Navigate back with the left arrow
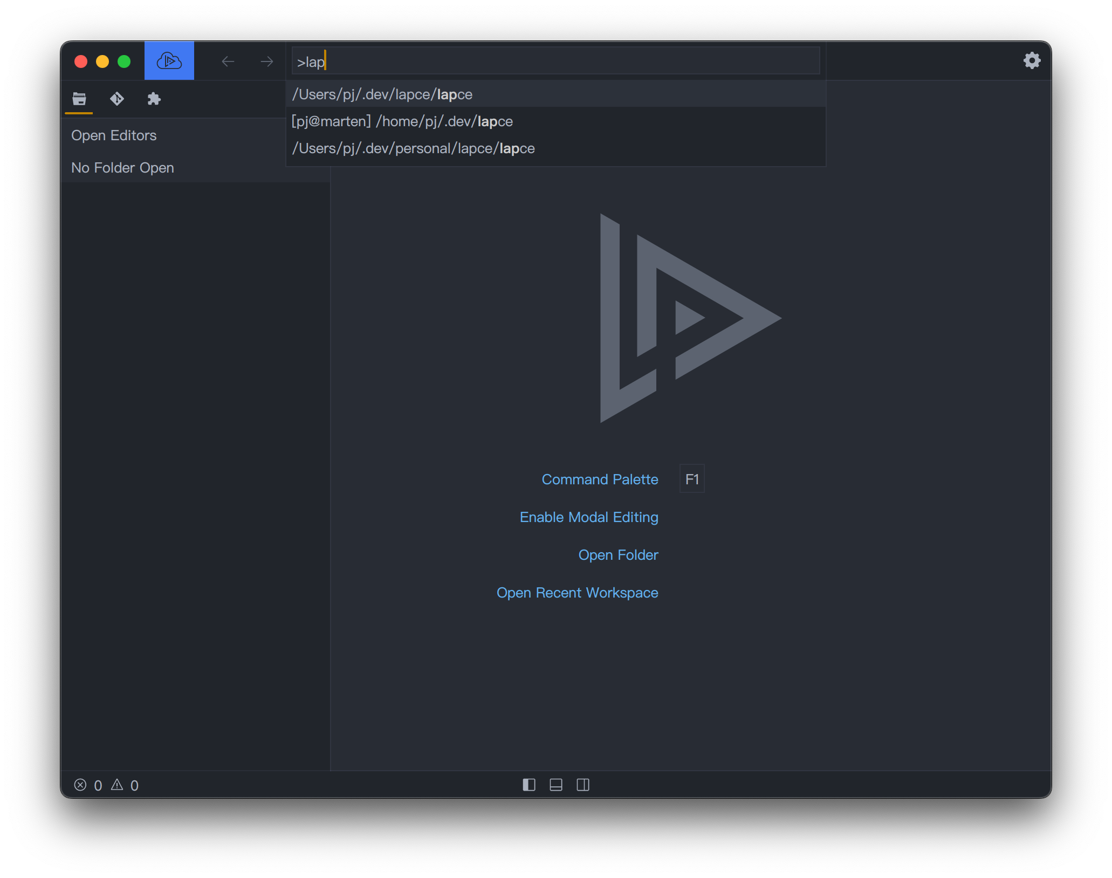The height and width of the screenshot is (878, 1112). tap(228, 61)
